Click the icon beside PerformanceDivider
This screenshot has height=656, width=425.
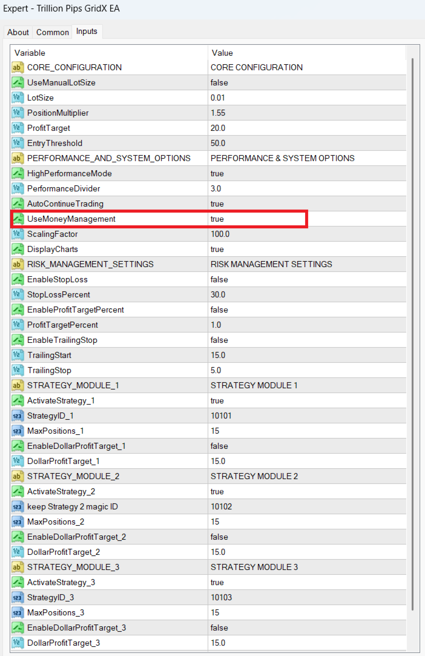pyautogui.click(x=17, y=188)
